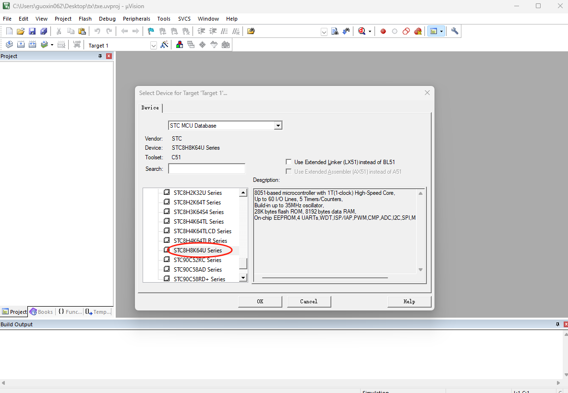Click the Rebuild all targets icon

(x=32, y=45)
